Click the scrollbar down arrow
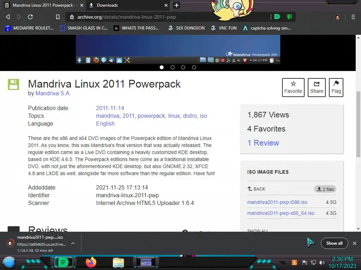Image resolution: width=361 pixels, height=270 pixels. coord(358,229)
